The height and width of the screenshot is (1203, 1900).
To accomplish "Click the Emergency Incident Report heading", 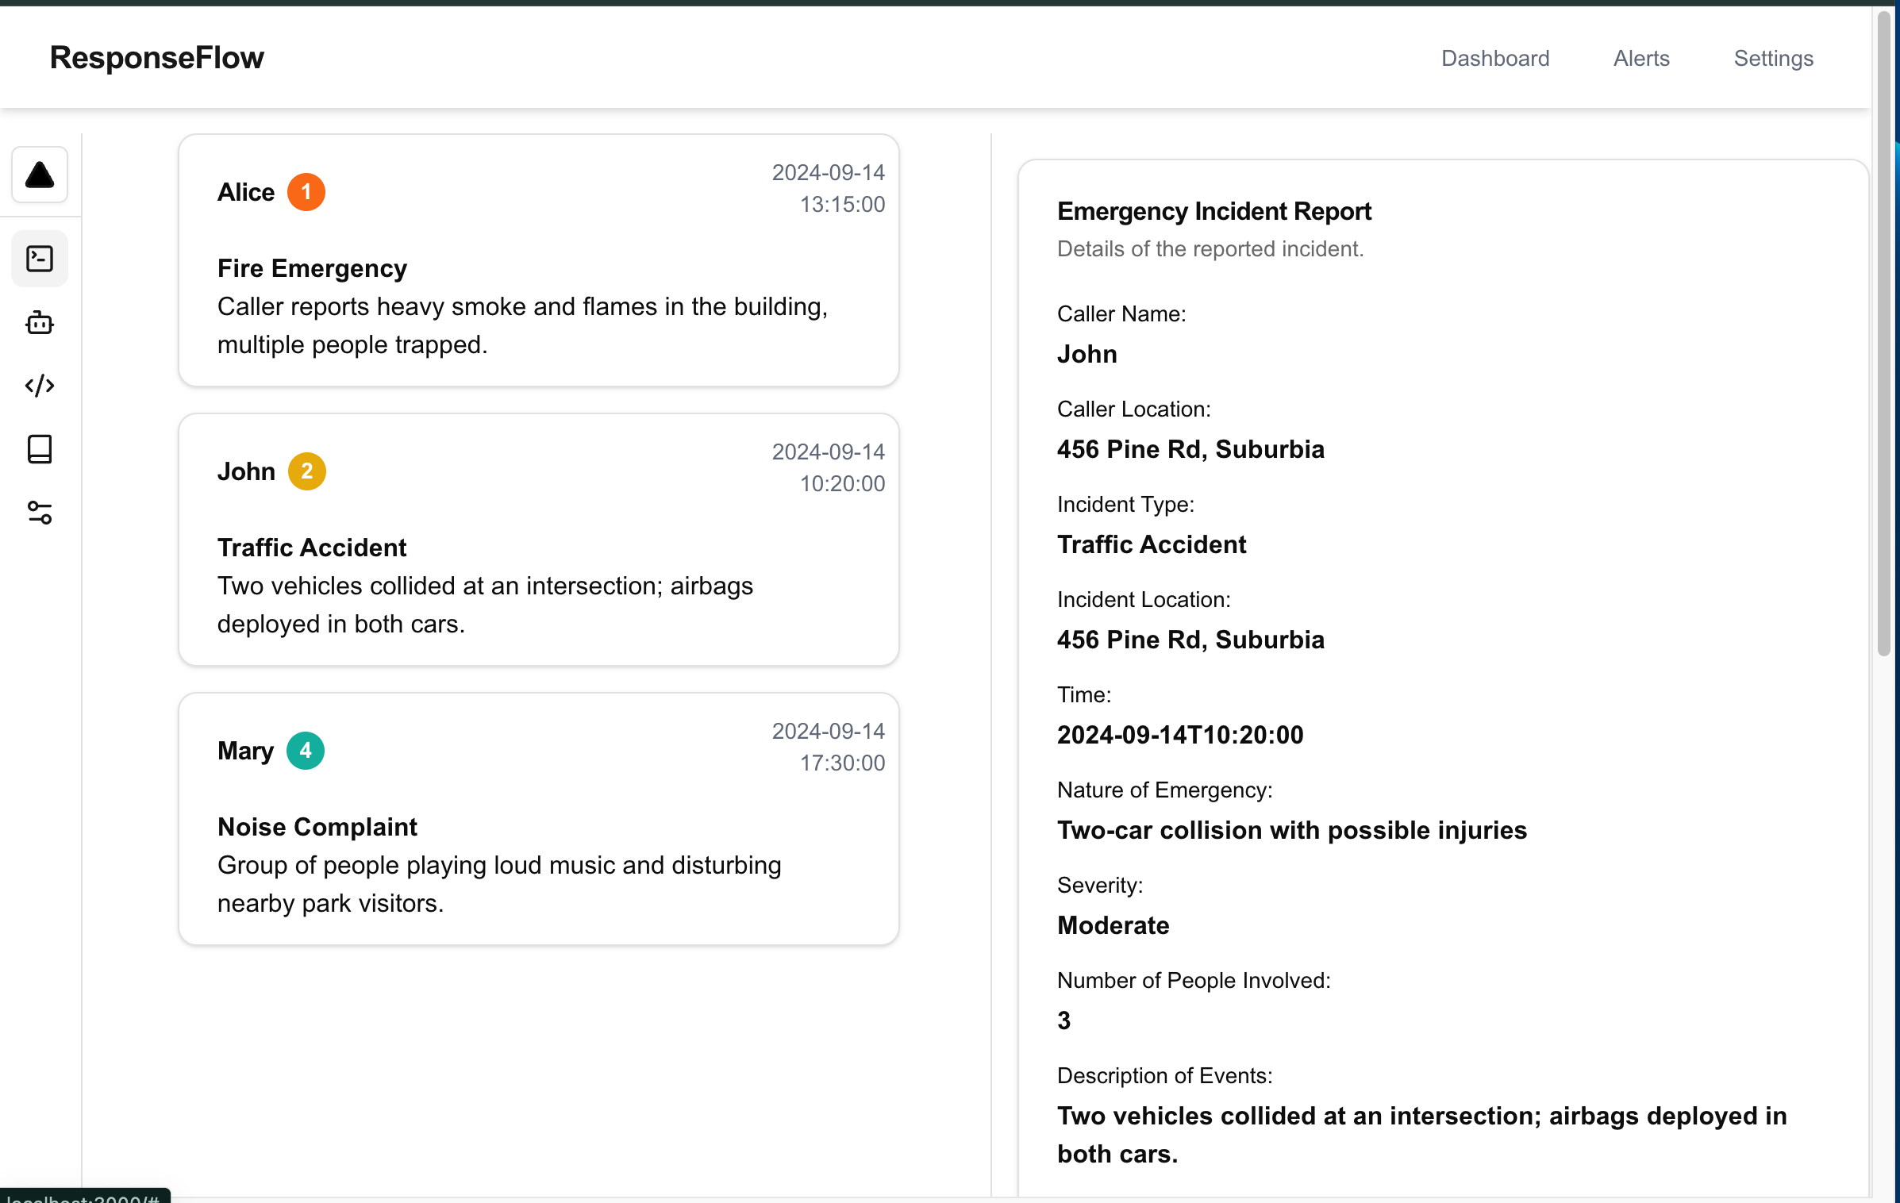I will tap(1213, 211).
